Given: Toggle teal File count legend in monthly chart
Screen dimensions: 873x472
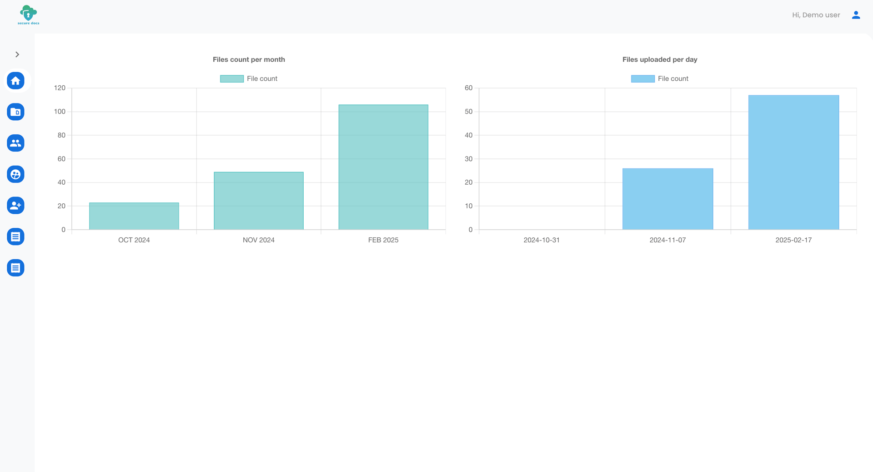Looking at the screenshot, I should [x=232, y=79].
